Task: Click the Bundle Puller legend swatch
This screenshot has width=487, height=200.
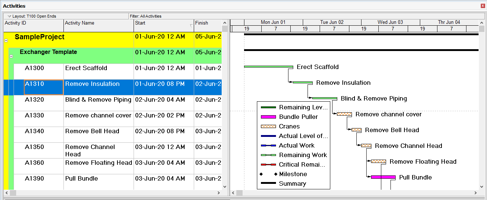Action: [x=268, y=117]
